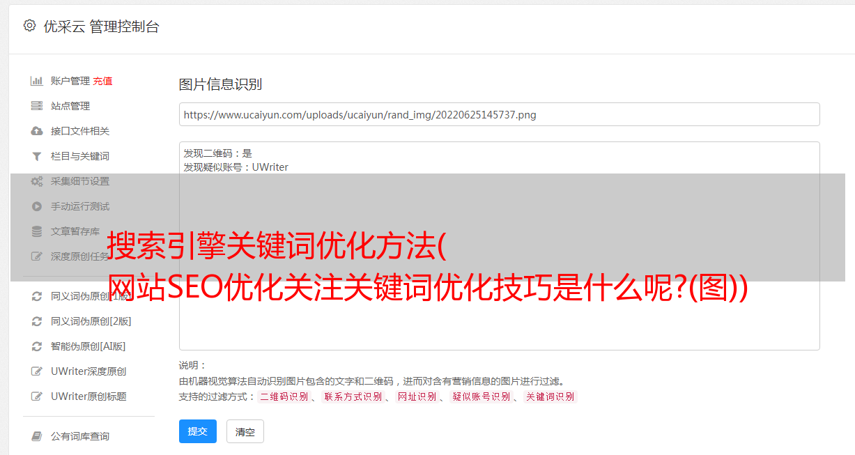Viewport: 855px width, 455px height.
Task: Click the cloud upload icon for 接口文件相关
Action: pos(37,131)
